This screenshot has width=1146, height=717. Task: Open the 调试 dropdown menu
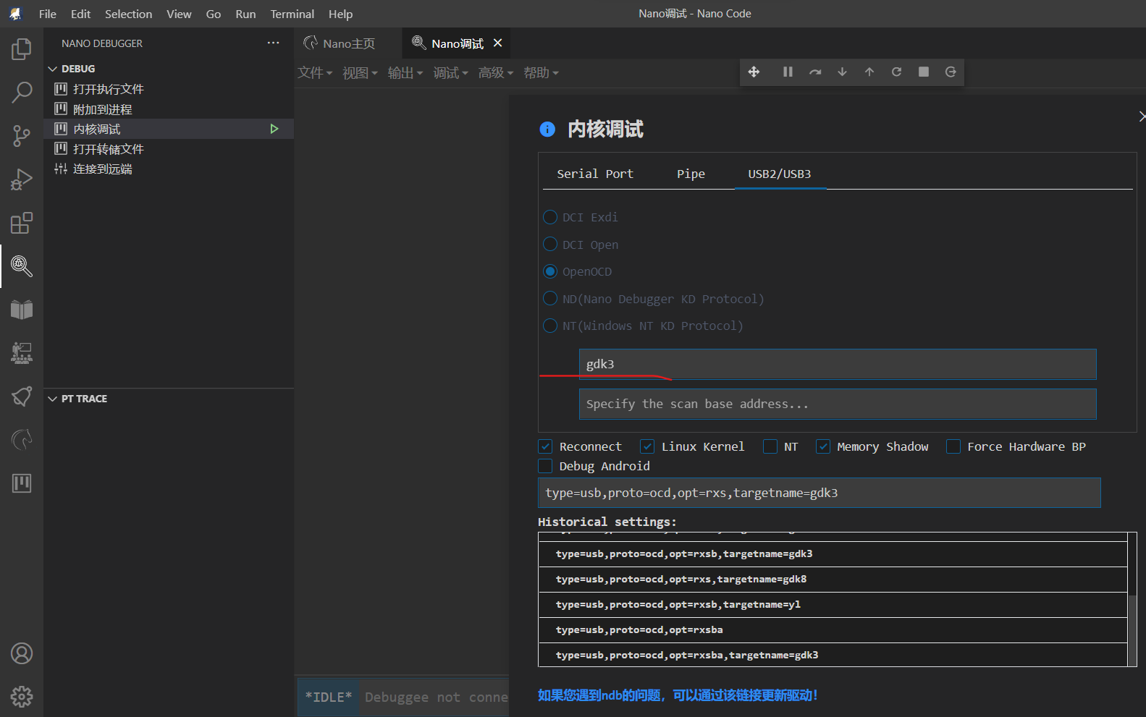pyautogui.click(x=450, y=73)
